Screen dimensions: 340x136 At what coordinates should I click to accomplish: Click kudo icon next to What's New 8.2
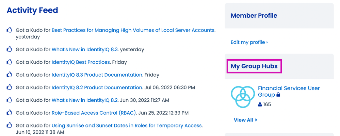(10, 100)
